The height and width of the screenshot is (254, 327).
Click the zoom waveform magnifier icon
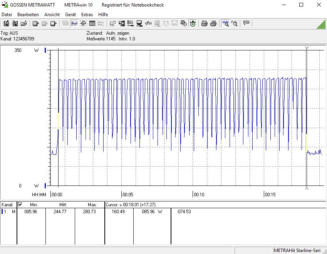click(225, 23)
